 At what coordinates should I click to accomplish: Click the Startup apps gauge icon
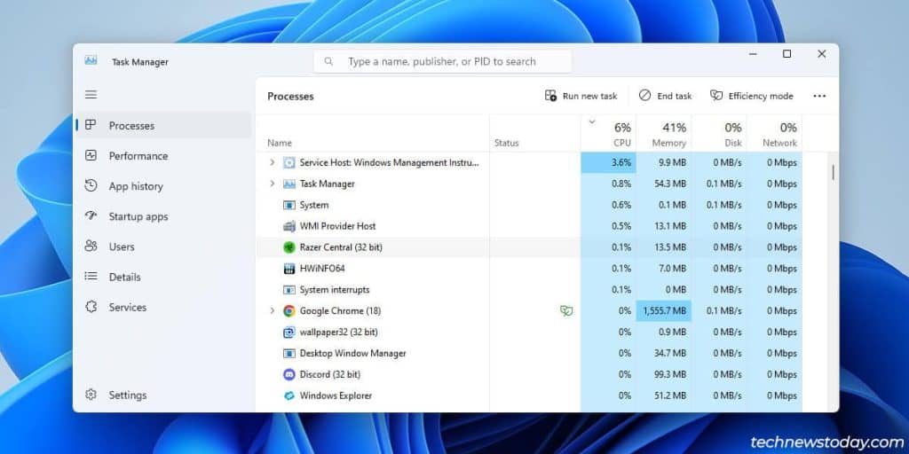coord(91,216)
